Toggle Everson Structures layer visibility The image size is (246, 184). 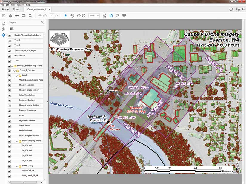point(10,111)
